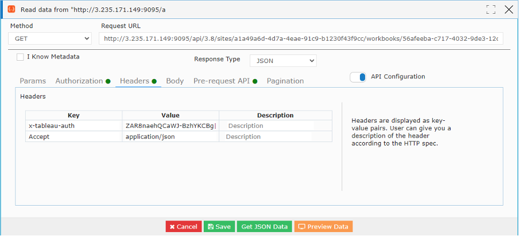Image resolution: width=519 pixels, height=236 pixels.
Task: Expand the Response Type JSON dropdown
Action: pos(283,61)
